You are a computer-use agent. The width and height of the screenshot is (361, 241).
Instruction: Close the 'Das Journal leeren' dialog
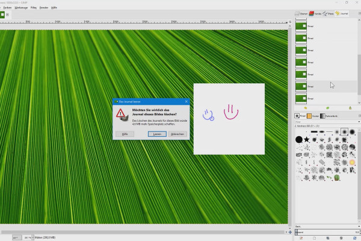coord(187,101)
